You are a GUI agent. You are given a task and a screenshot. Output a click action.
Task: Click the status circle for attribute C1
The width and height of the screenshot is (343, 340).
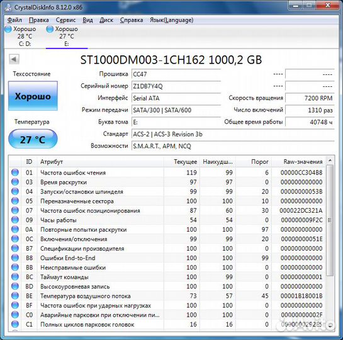pyautogui.click(x=15, y=324)
